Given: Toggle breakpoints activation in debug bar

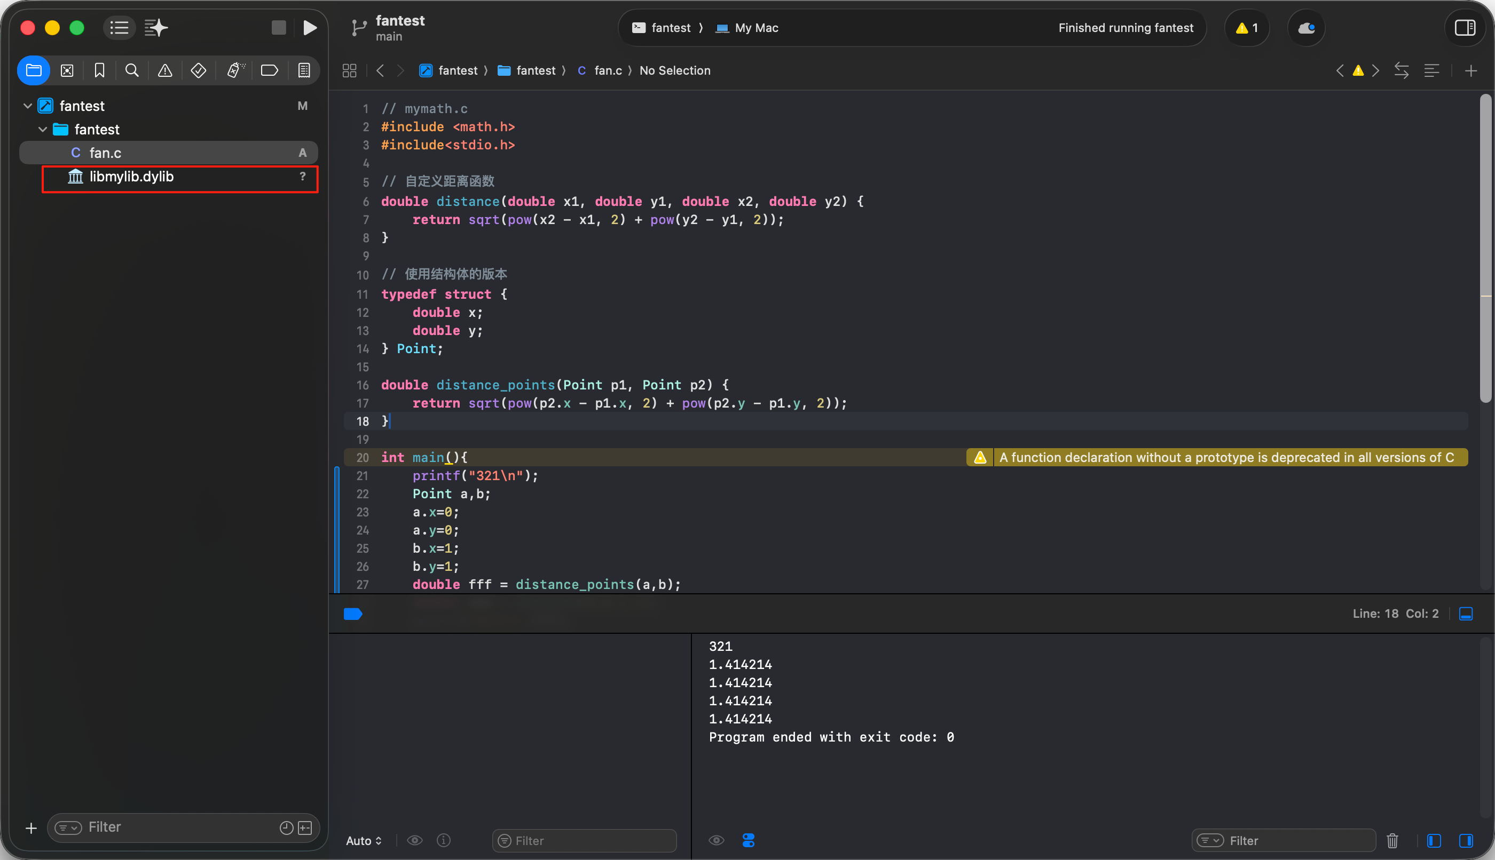Looking at the screenshot, I should (353, 614).
